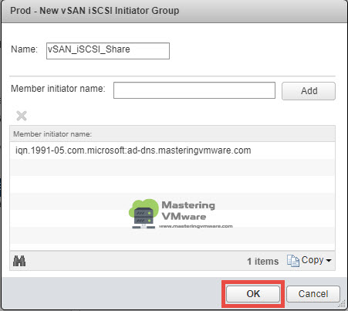The width and height of the screenshot is (348, 311).
Task: Open the binoculars find icon
Action: click(x=19, y=261)
